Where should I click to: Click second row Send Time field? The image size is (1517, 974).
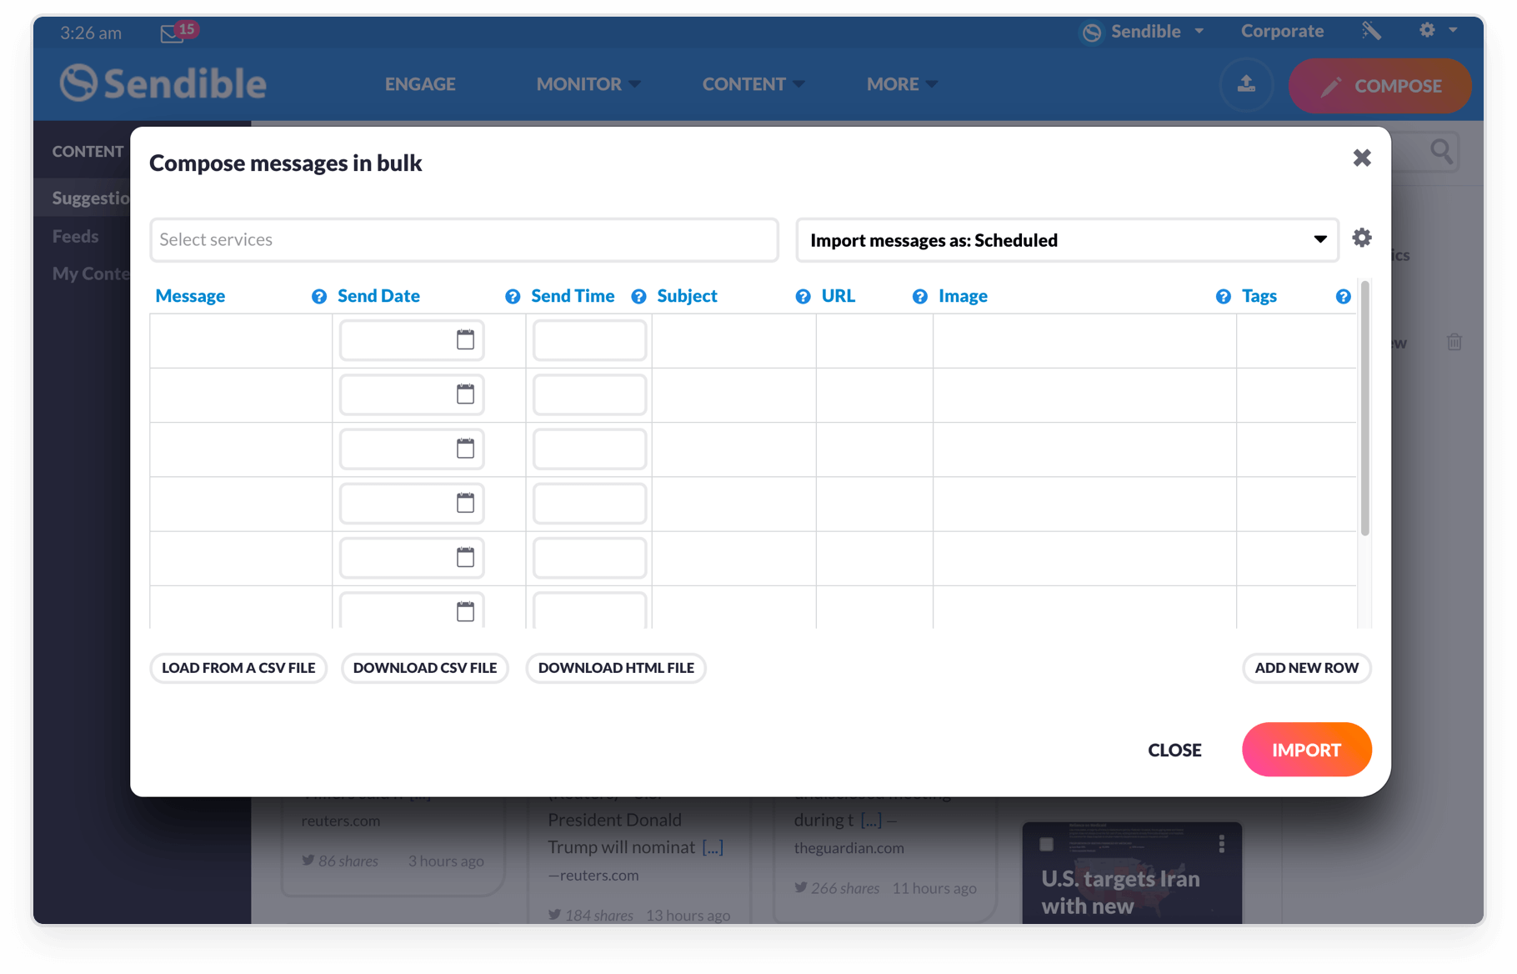(x=589, y=394)
